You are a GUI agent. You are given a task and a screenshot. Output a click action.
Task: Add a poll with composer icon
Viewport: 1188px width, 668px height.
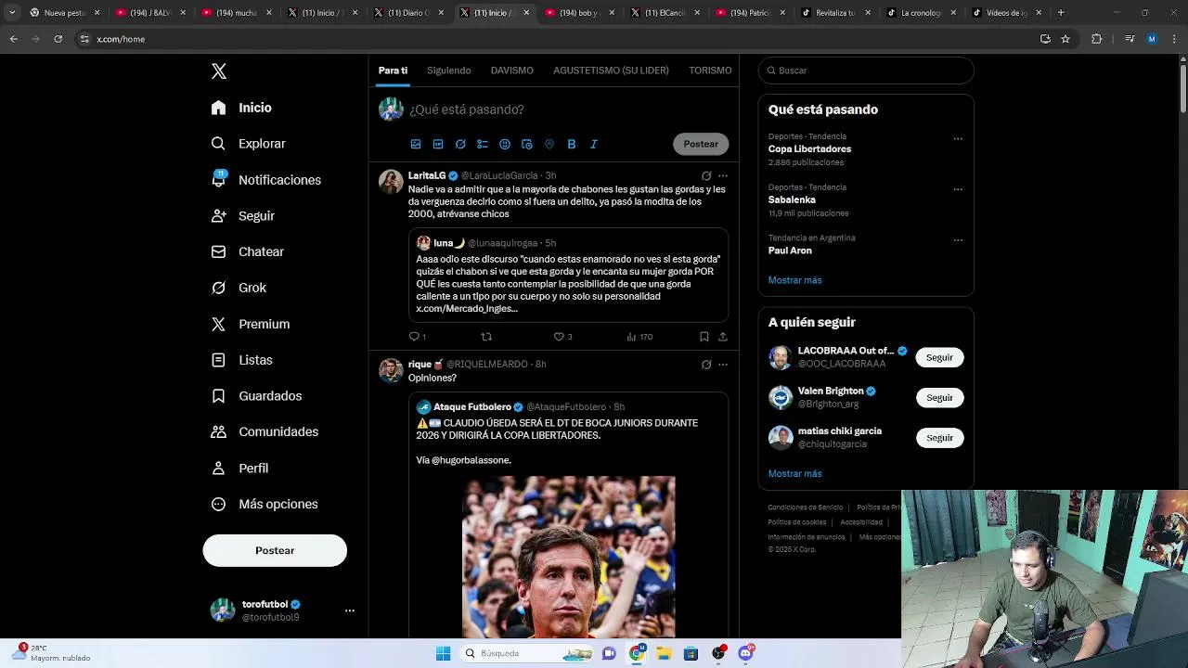point(483,144)
